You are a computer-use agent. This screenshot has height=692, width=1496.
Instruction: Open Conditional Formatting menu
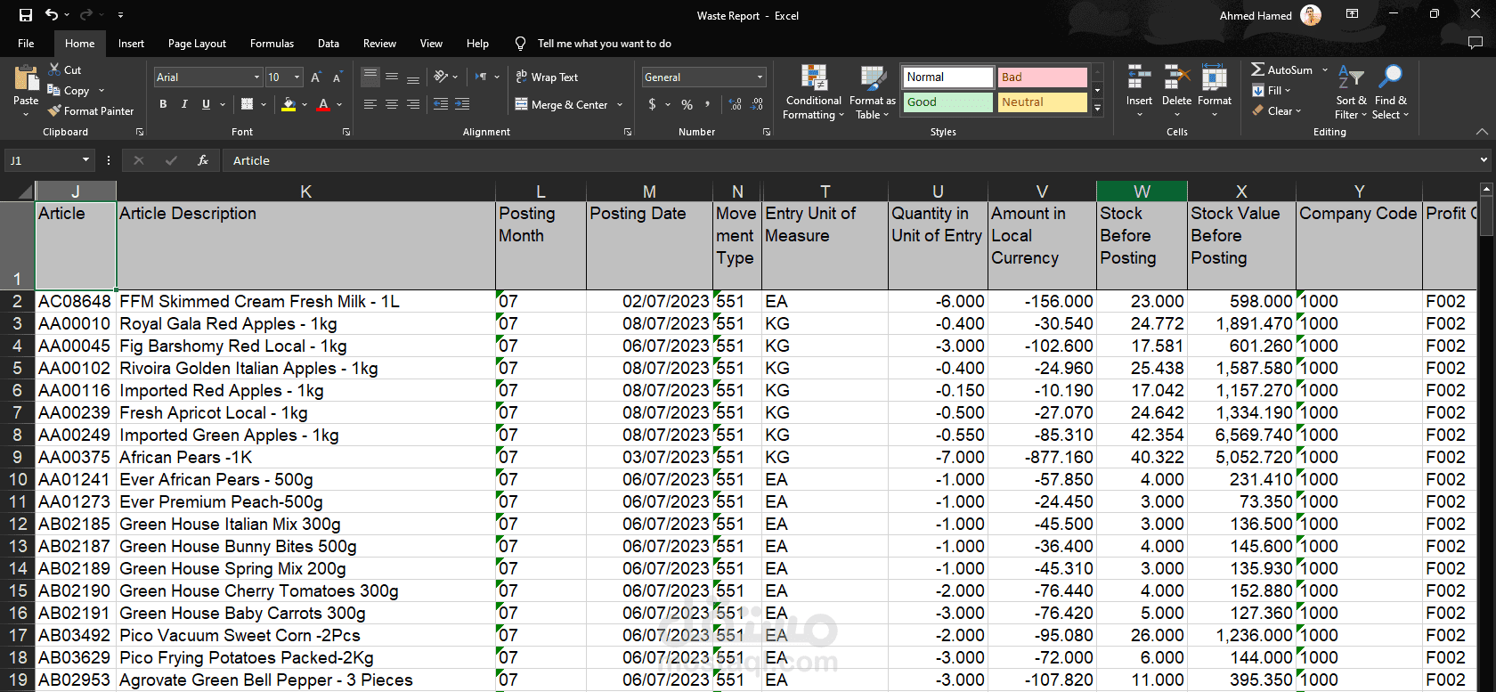(814, 92)
